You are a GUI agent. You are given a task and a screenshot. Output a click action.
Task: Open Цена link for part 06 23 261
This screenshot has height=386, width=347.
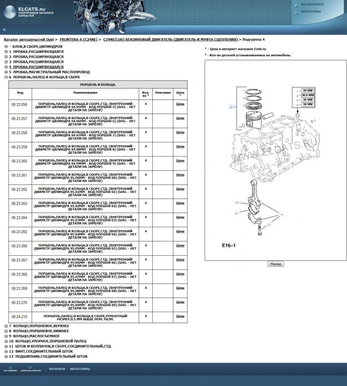(180, 175)
